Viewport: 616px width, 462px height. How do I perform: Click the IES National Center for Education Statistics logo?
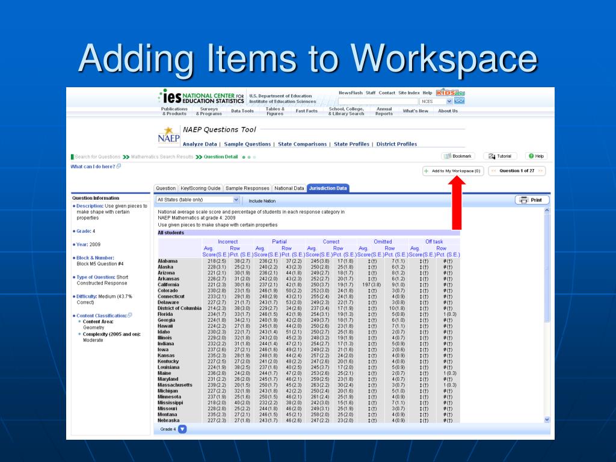click(201, 97)
